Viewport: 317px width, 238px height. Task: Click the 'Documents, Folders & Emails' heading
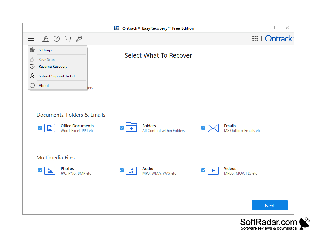click(71, 115)
